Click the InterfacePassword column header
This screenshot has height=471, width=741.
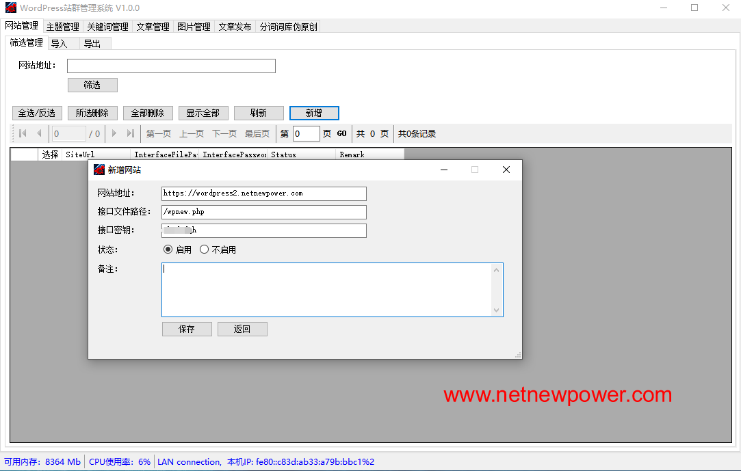pyautogui.click(x=233, y=154)
